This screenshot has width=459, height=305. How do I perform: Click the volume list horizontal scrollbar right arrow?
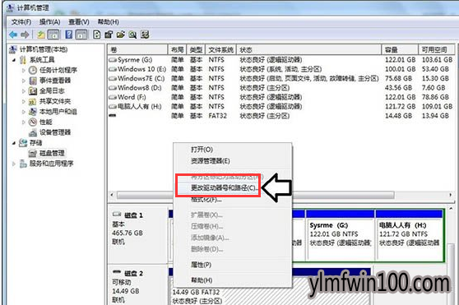[451, 195]
